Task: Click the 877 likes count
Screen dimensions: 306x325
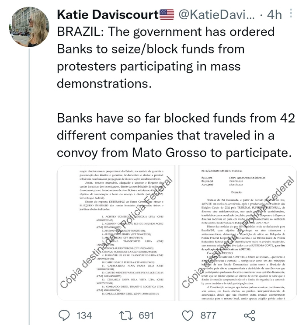Action: [x=208, y=316]
